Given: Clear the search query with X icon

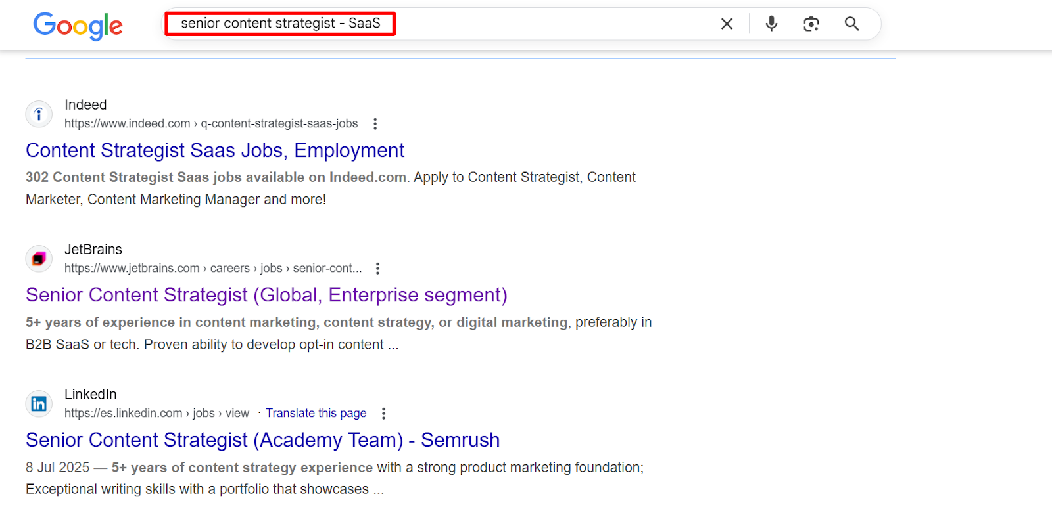Looking at the screenshot, I should pyautogui.click(x=727, y=24).
